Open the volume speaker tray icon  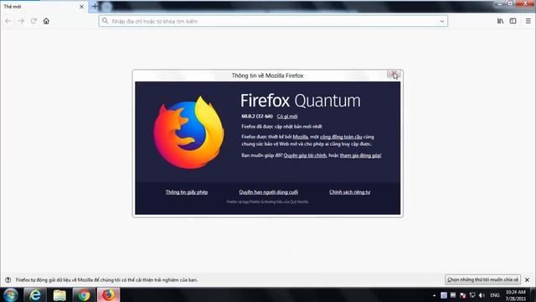(482, 295)
